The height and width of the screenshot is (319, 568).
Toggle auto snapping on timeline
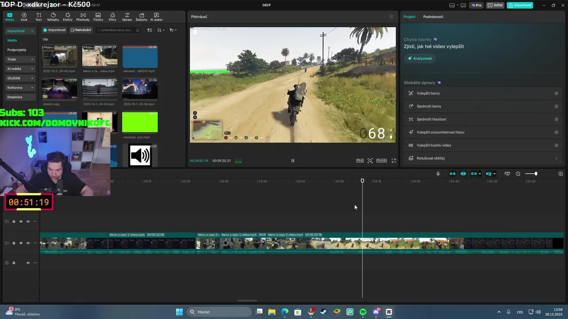click(463, 174)
